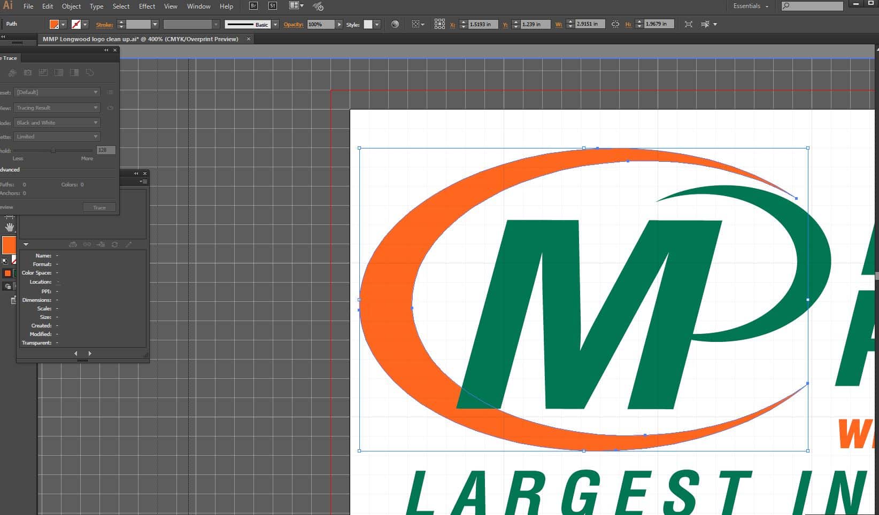Viewport: 879px width, 515px height.
Task: Open the Select menu
Action: tap(121, 6)
